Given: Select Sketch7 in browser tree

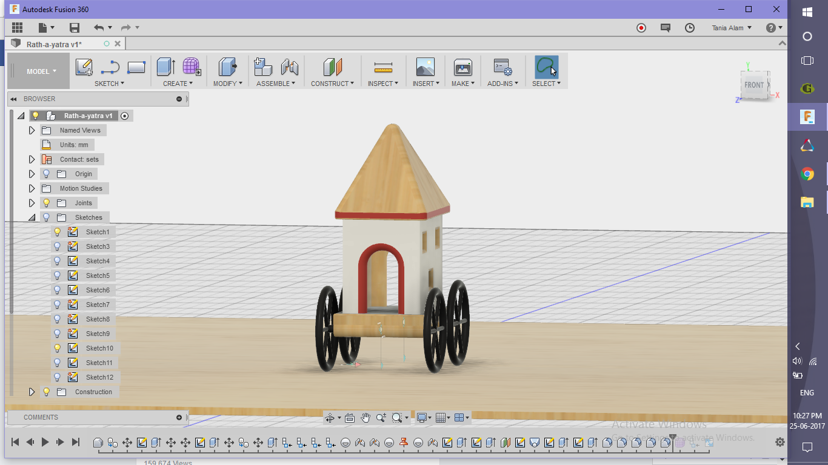Looking at the screenshot, I should point(98,305).
